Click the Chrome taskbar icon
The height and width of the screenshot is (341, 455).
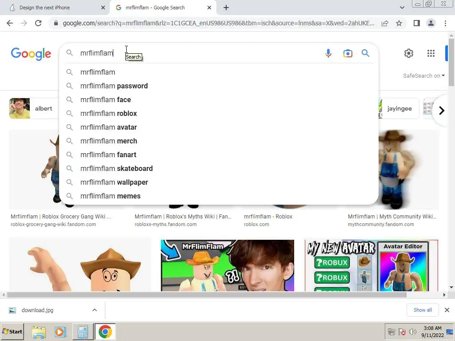pos(105,332)
